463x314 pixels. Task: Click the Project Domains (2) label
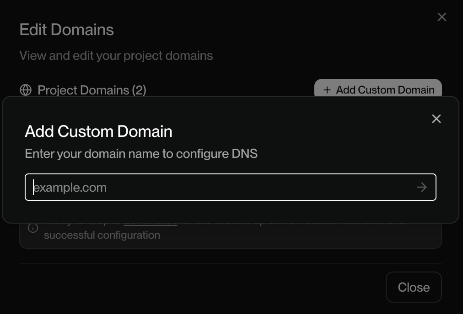click(92, 90)
